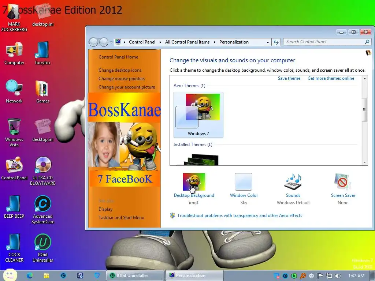Open Taskbar and Start Menu link
The width and height of the screenshot is (375, 281).
click(x=122, y=218)
